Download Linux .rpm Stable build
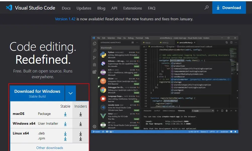 pyautogui.click(x=65, y=139)
